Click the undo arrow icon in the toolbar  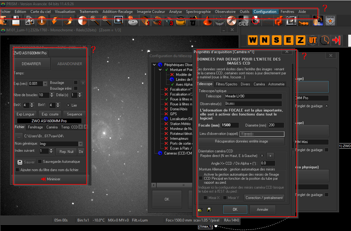click(x=55, y=21)
